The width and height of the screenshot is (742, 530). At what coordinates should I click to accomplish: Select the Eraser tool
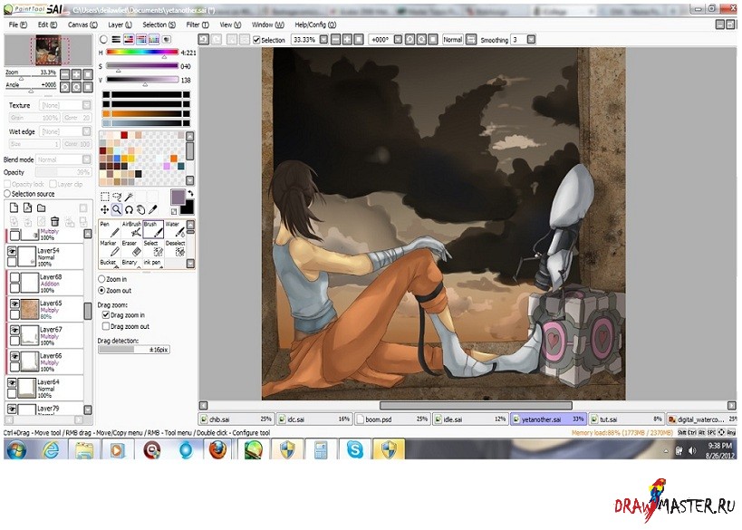pos(131,248)
